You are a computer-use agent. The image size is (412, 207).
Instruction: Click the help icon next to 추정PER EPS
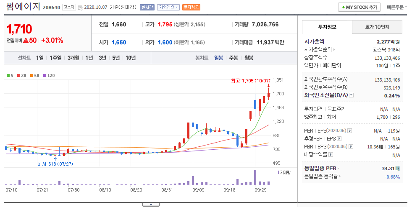click(x=339, y=139)
